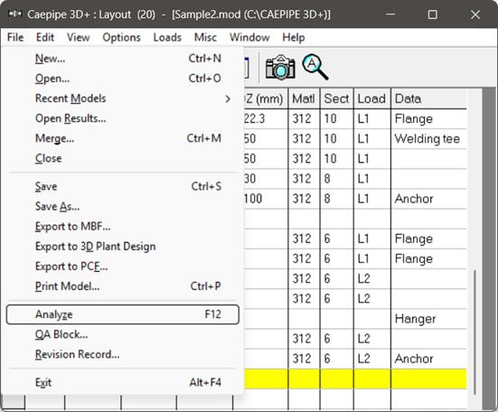Select Analyze from the File menu
The image size is (498, 412).
click(123, 314)
